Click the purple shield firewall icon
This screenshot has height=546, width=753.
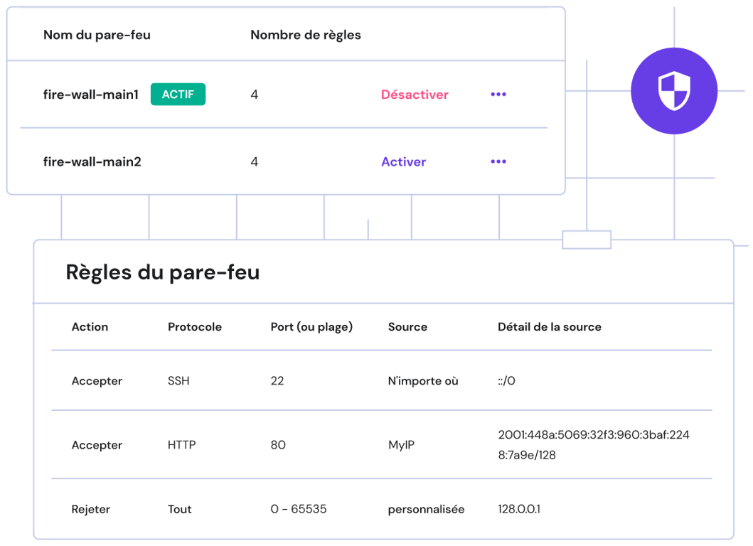[674, 91]
